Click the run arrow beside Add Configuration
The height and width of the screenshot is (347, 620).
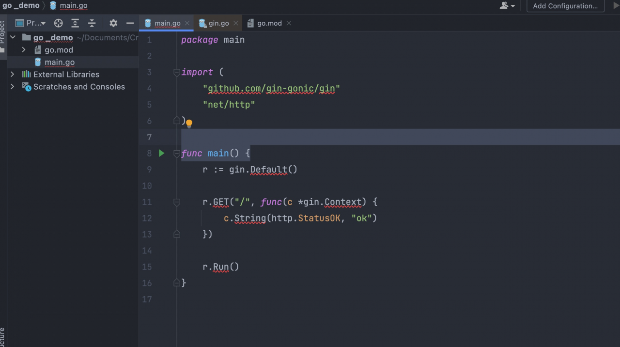point(617,5)
